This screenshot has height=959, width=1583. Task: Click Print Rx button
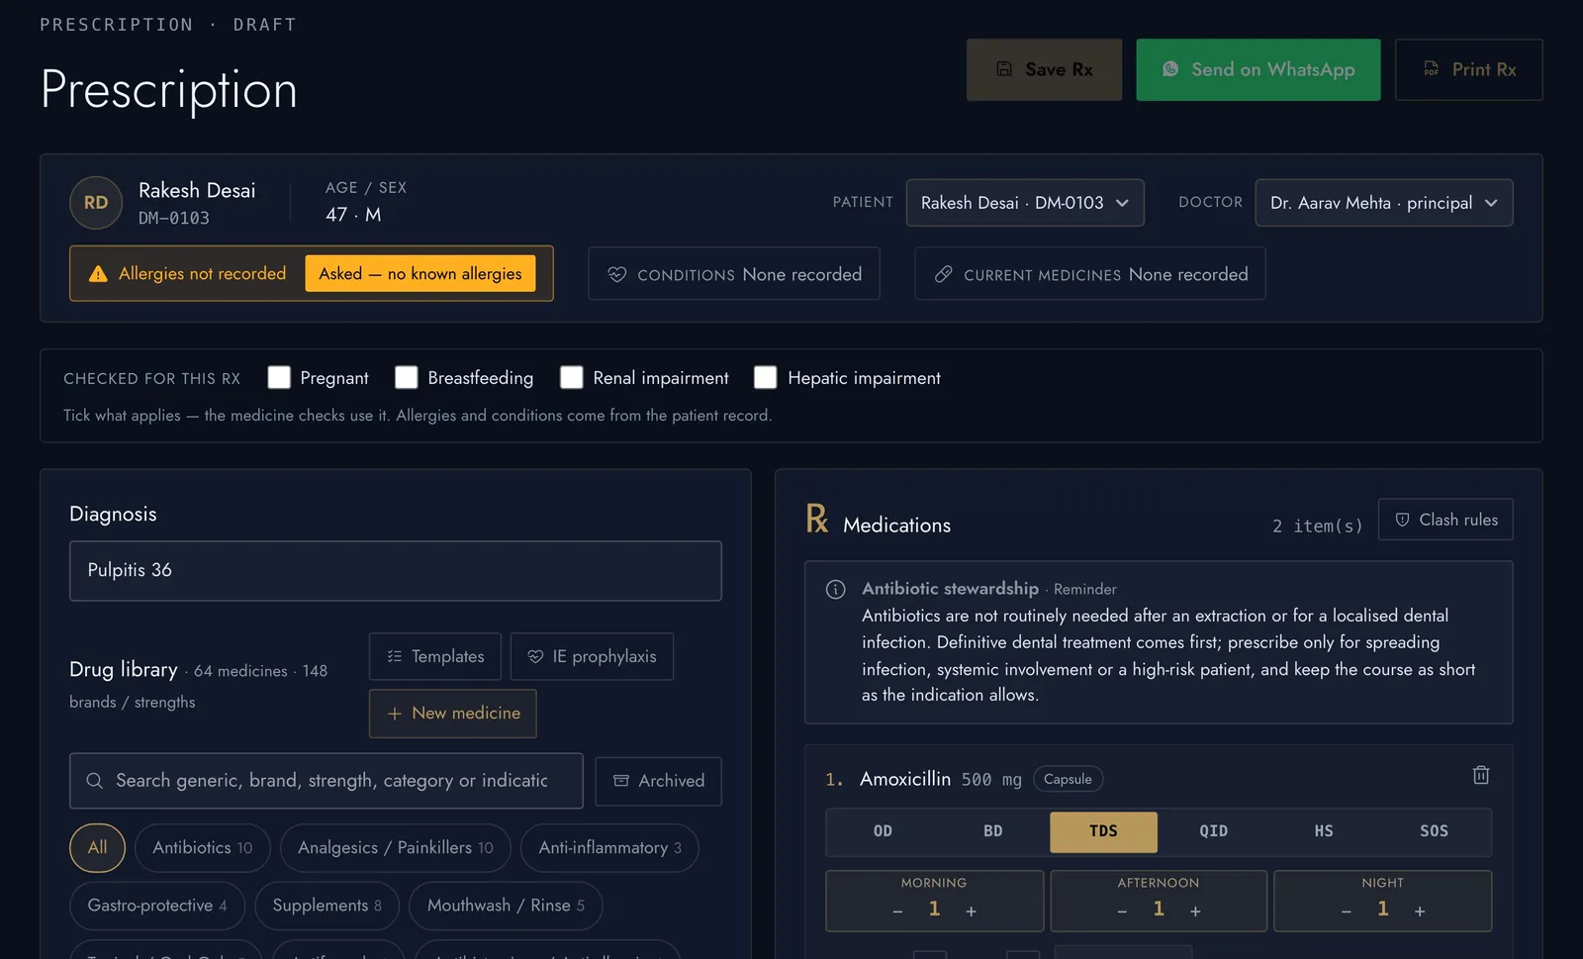pos(1468,69)
